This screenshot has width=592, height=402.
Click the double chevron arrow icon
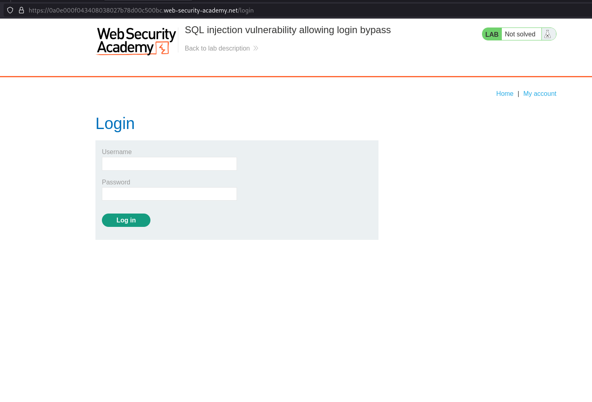click(256, 49)
